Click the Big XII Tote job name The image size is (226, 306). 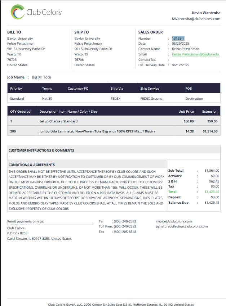41,77
